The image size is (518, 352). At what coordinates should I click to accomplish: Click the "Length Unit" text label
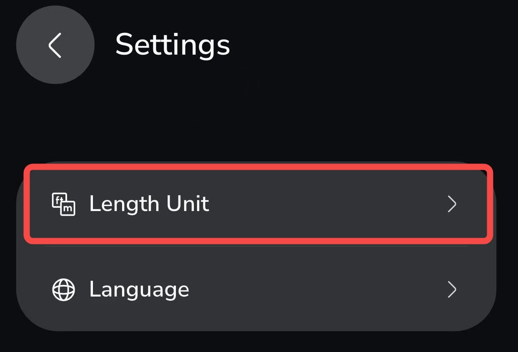point(149,204)
